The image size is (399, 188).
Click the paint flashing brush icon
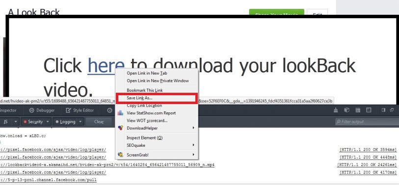coord(336,110)
